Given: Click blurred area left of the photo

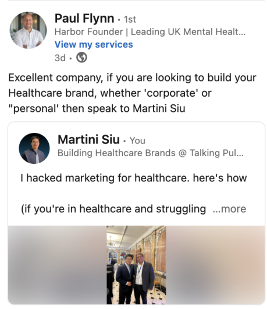Looking at the screenshot, I should (x=57, y=265).
